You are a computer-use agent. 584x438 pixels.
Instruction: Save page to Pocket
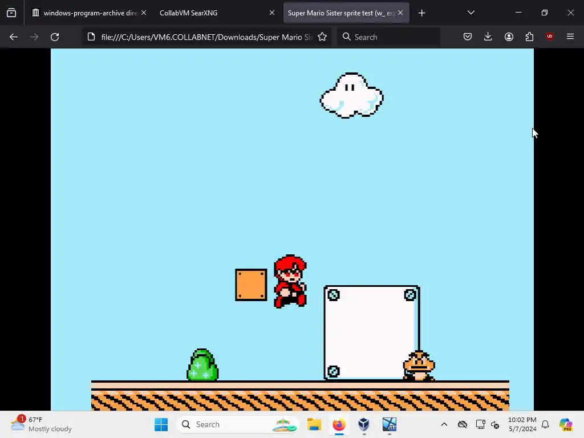[x=468, y=37]
